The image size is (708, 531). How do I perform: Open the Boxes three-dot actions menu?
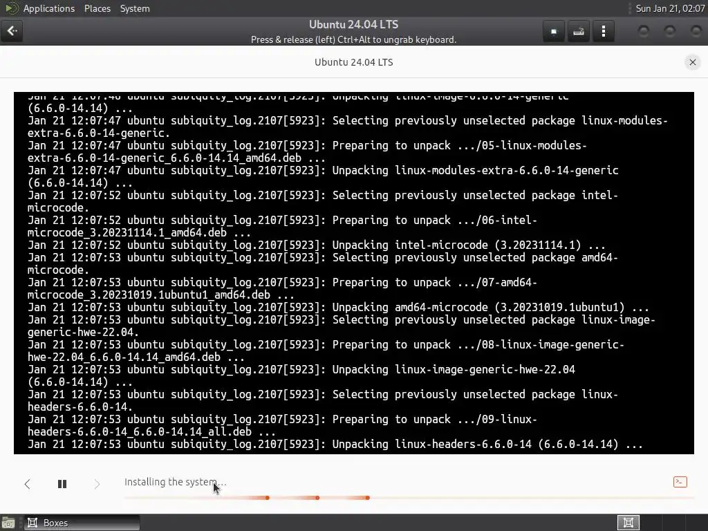pos(603,32)
